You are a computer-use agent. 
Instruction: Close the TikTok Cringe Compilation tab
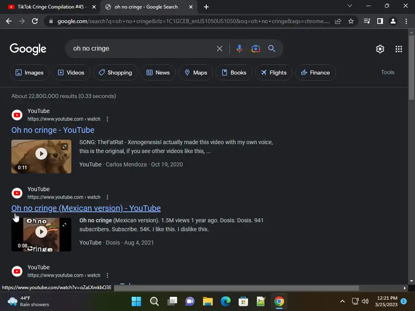click(x=94, y=7)
